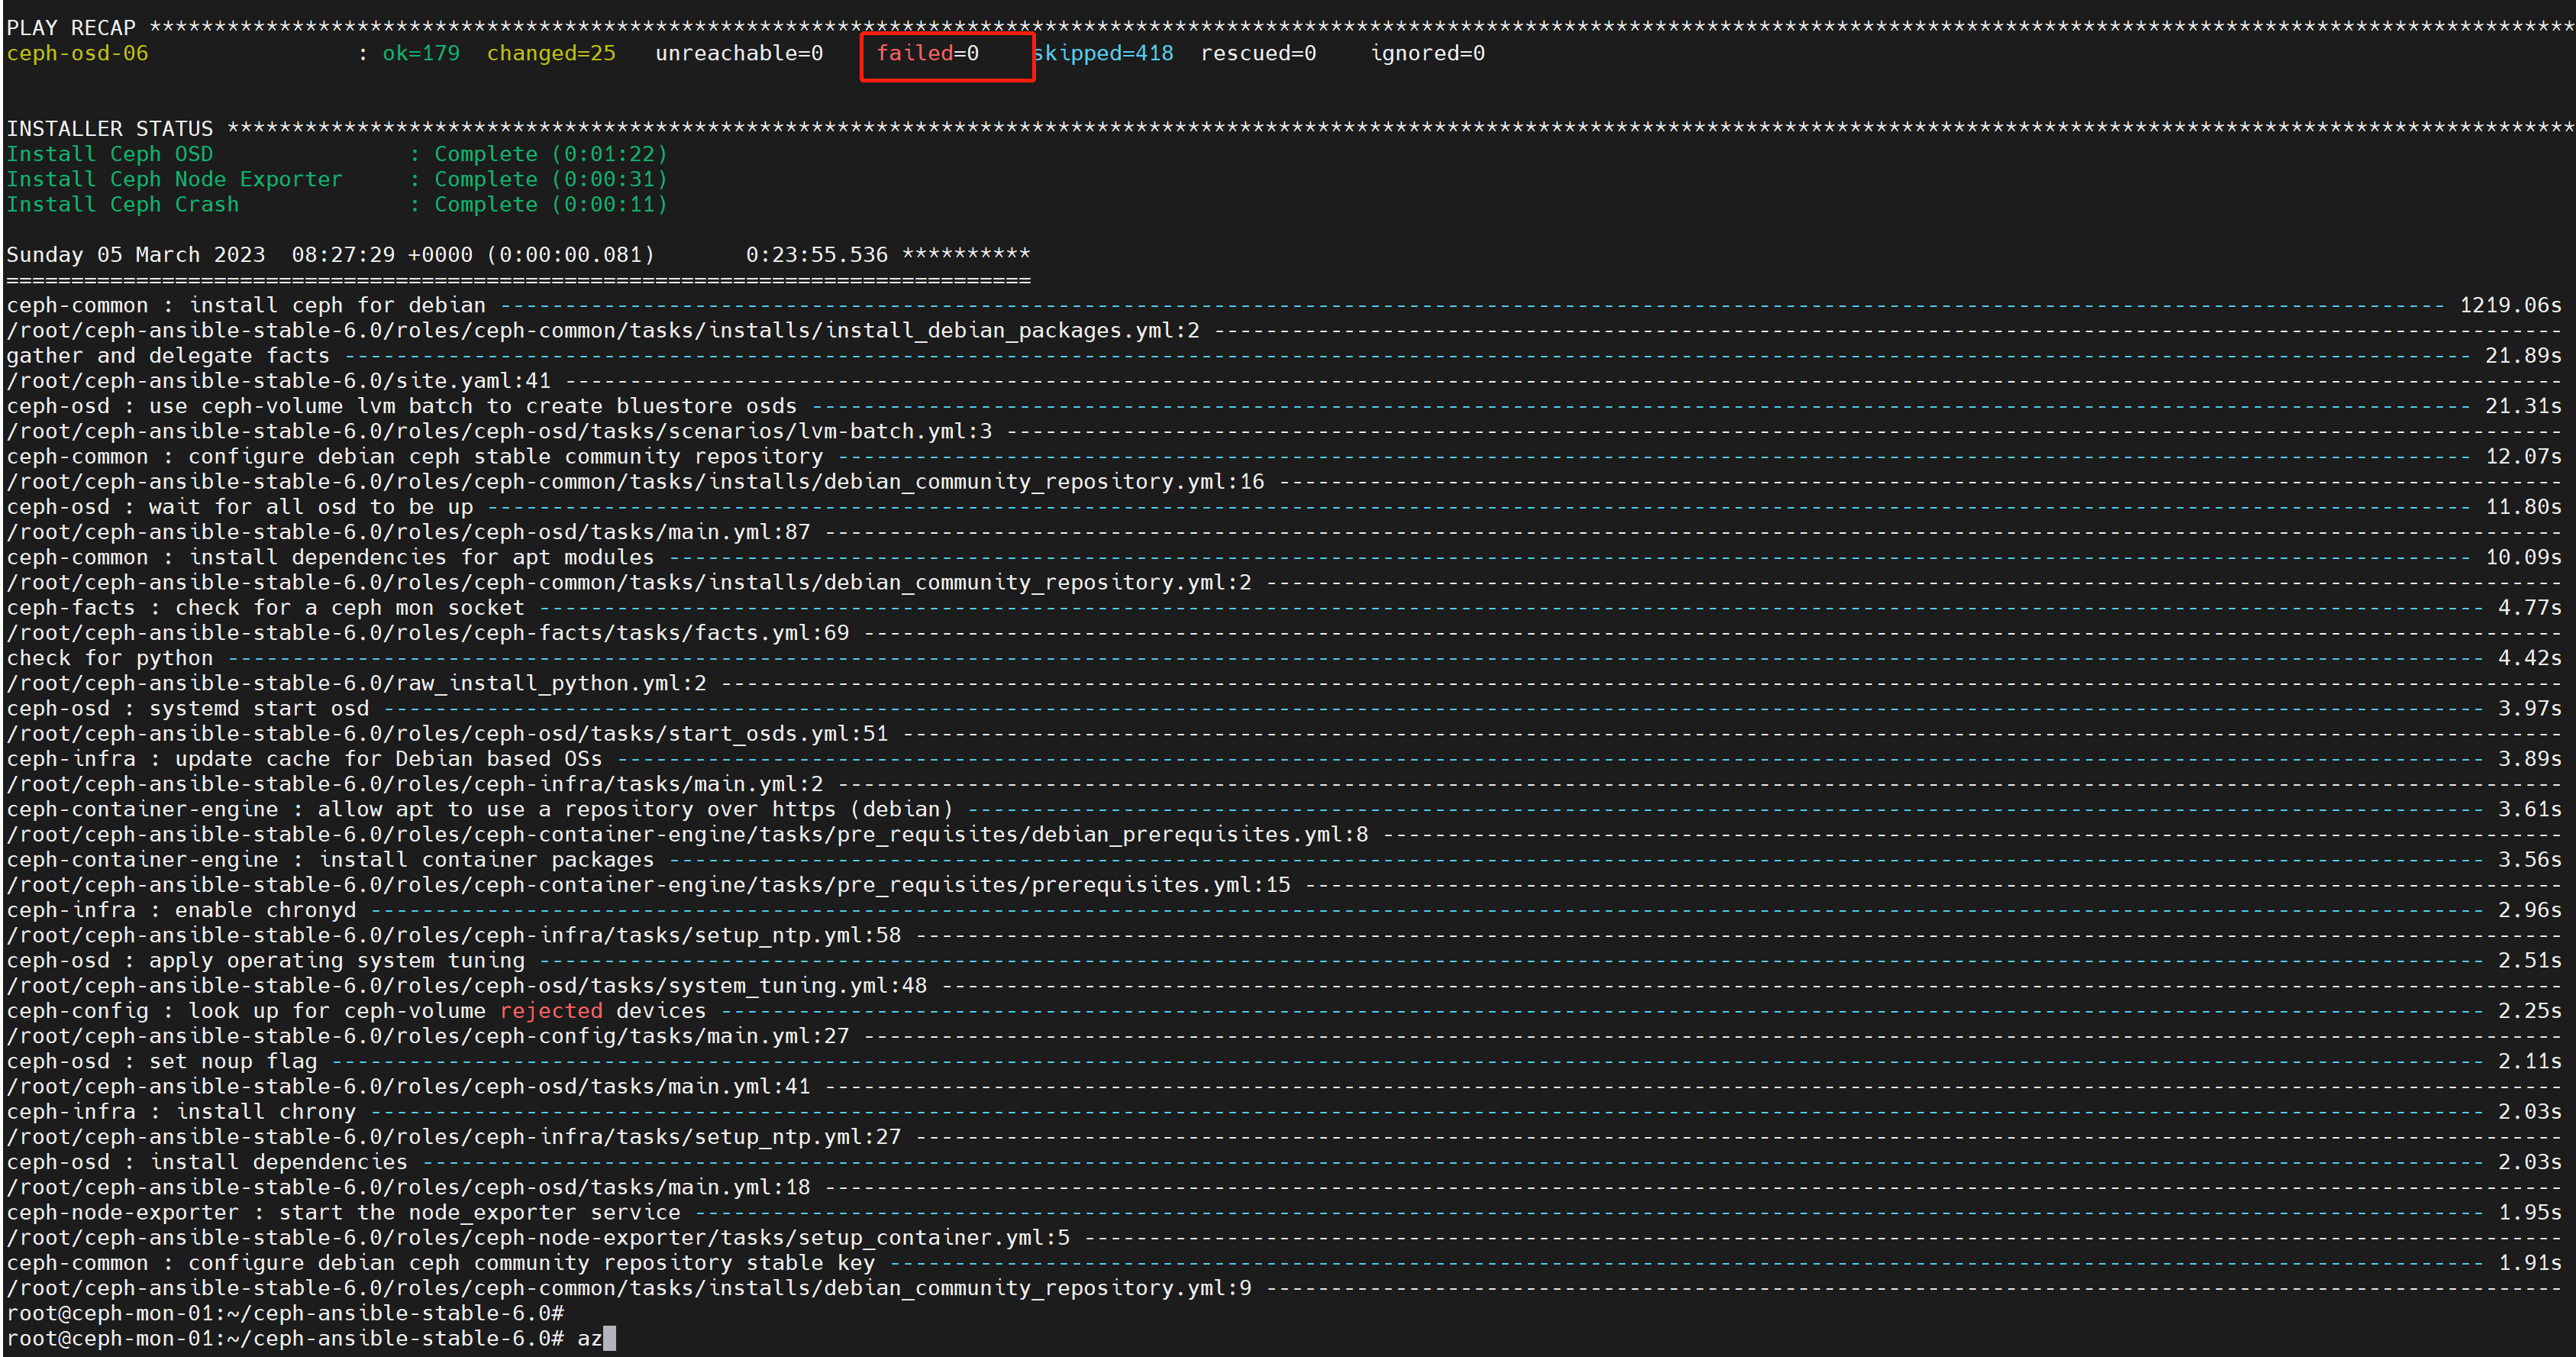Click 'ceph-infra : enable chronyd' task
Viewport: 2576px width, 1357px height.
click(x=181, y=910)
